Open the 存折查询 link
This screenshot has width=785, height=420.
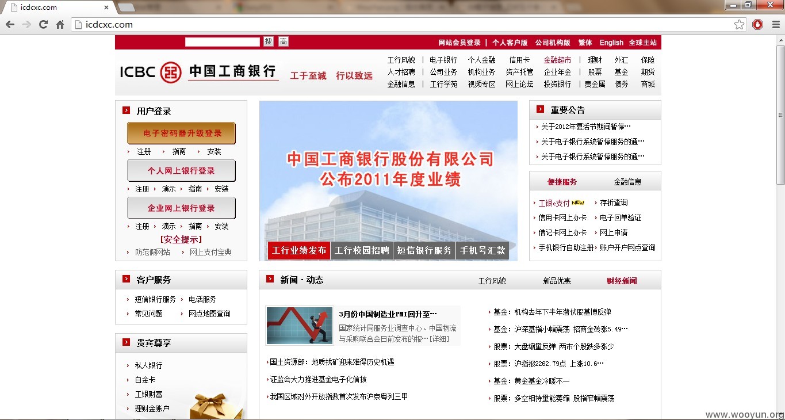tap(614, 203)
